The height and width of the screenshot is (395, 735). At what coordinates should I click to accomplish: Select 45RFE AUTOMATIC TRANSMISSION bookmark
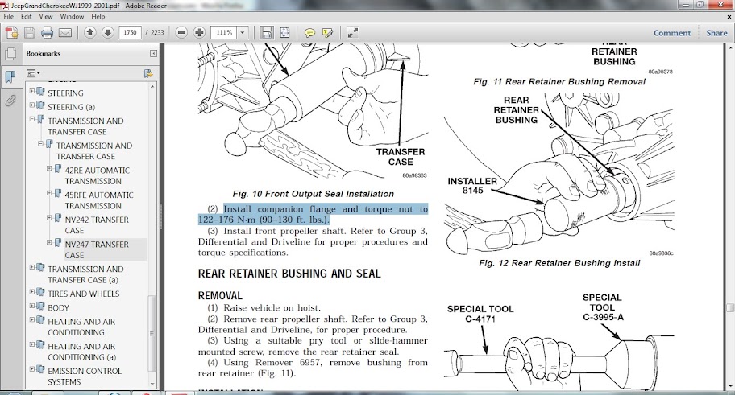99,200
